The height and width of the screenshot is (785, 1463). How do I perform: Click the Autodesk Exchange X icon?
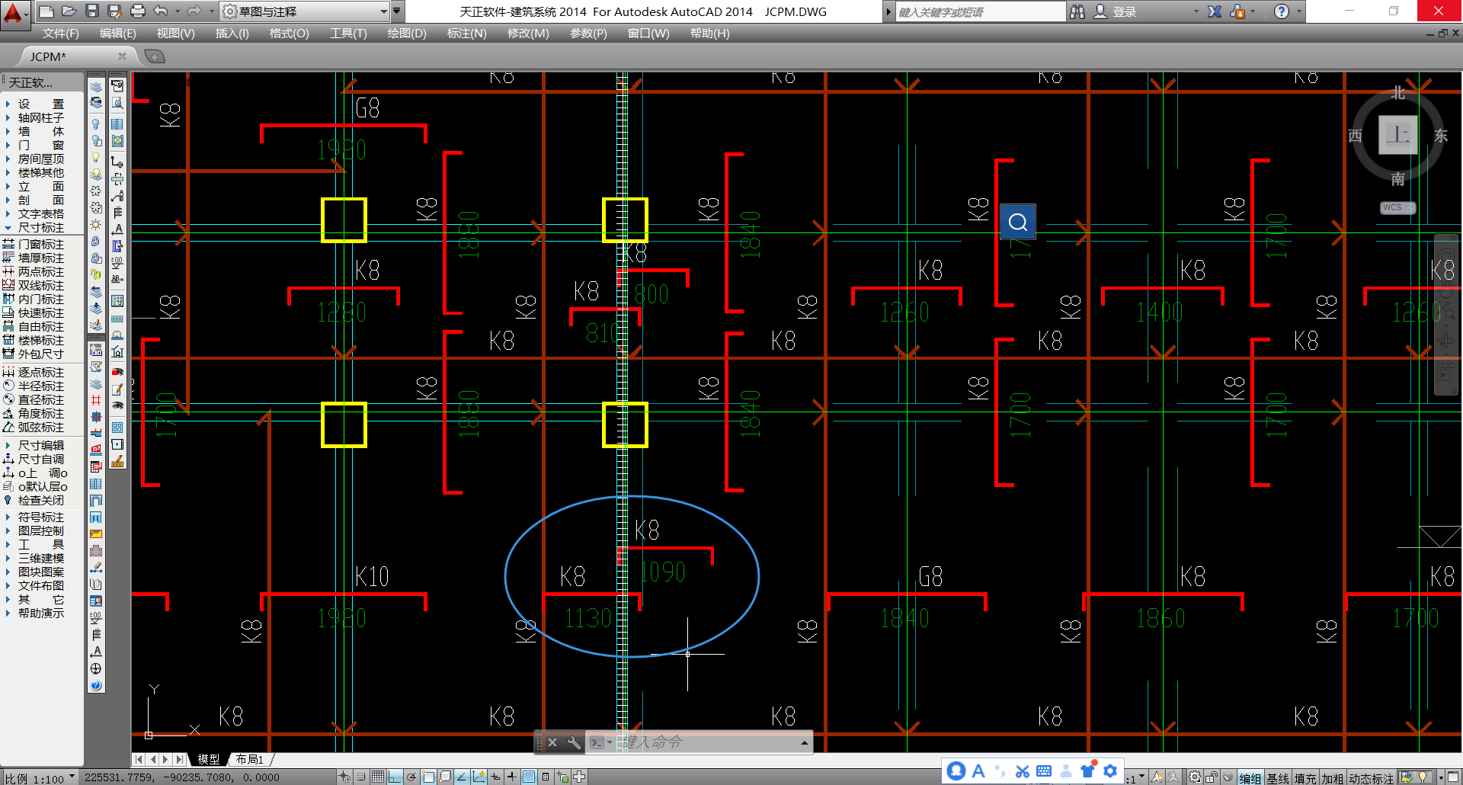point(1215,11)
